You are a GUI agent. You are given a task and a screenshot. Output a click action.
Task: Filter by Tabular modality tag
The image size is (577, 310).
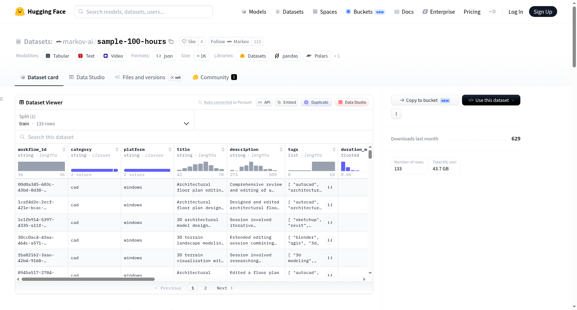(57, 56)
